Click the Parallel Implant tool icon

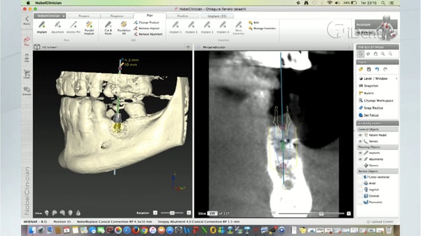(89, 28)
